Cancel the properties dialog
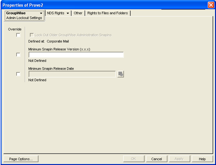The width and height of the screenshot is (216, 165). tap(157, 159)
